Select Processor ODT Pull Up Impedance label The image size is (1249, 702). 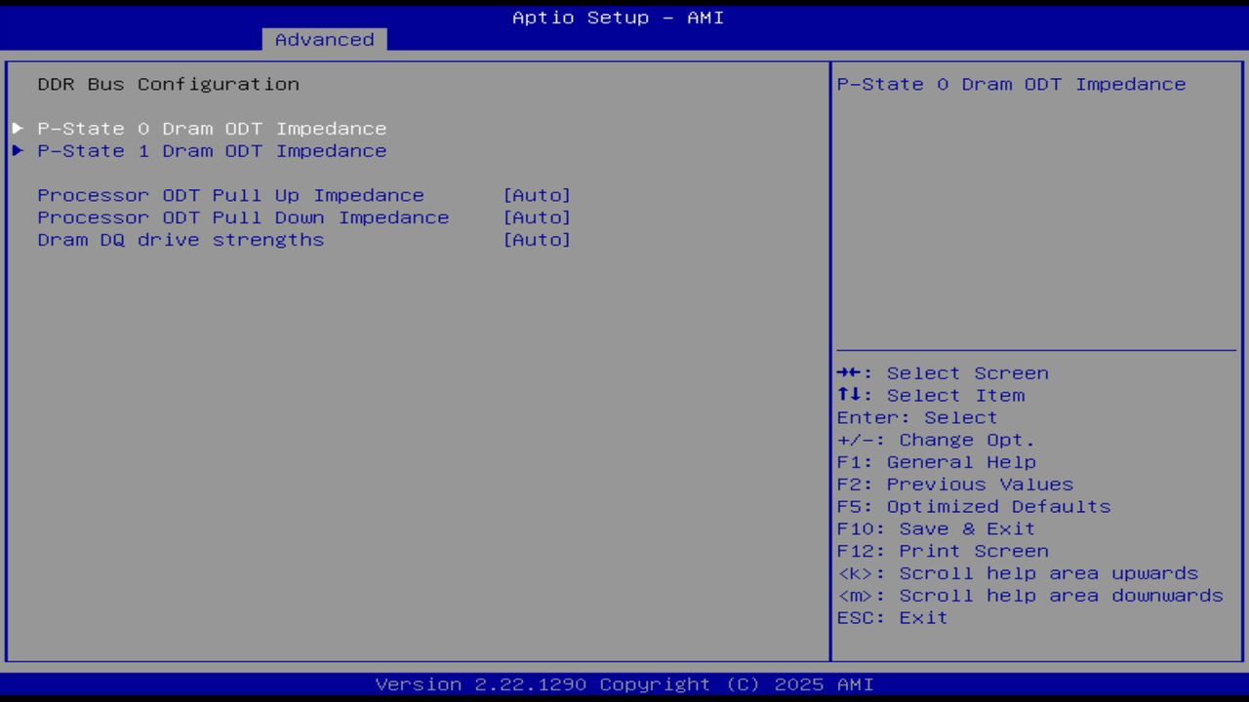coord(231,196)
